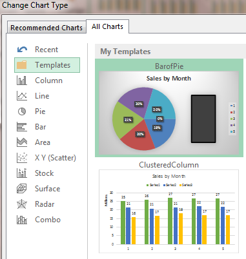246x259 pixels.
Task: Select the Pie chart icon
Action: [22, 111]
